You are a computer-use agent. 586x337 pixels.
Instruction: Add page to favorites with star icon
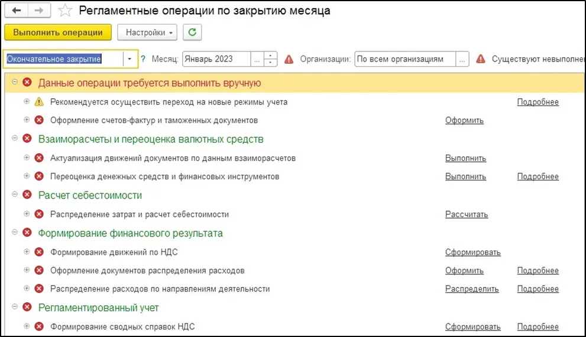point(66,11)
